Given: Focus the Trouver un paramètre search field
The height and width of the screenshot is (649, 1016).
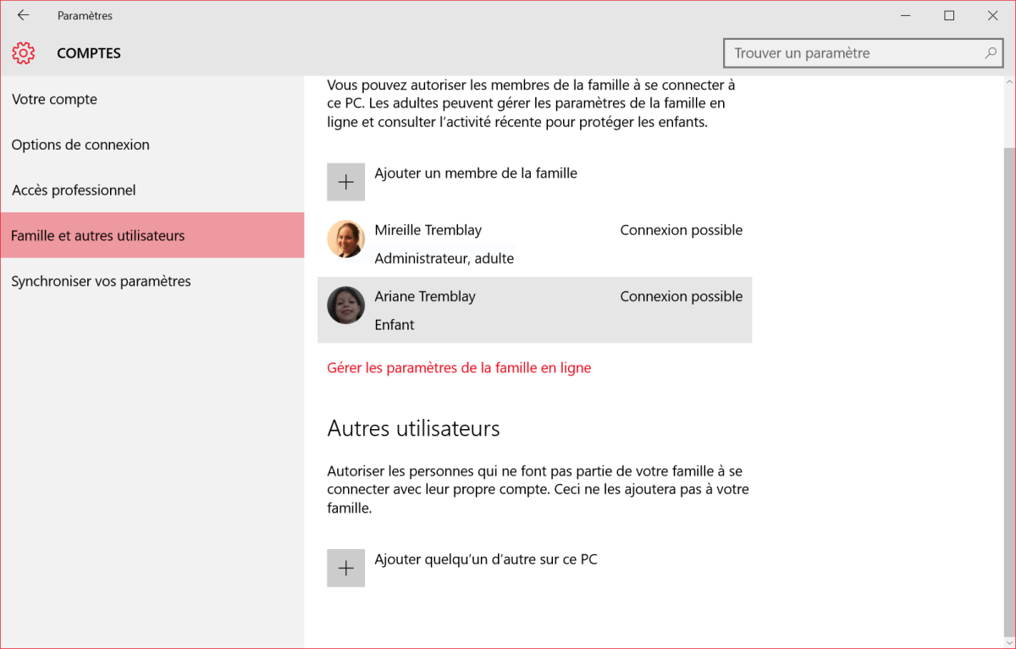Looking at the screenshot, I should tap(851, 53).
